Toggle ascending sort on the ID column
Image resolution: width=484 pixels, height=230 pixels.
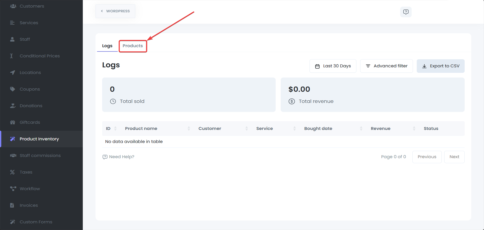tap(116, 128)
